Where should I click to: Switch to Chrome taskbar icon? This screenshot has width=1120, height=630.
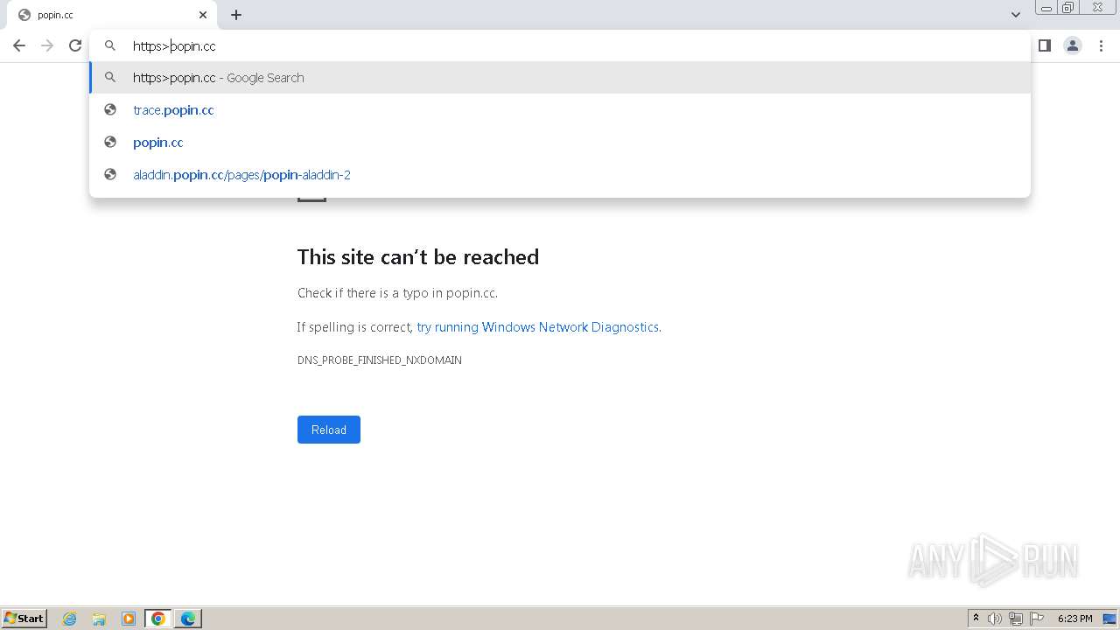(158, 619)
